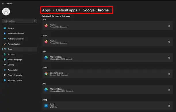Screen dimensions: 176x112
Task: Click the open-external icon in .svg row
Action: [169, 90]
